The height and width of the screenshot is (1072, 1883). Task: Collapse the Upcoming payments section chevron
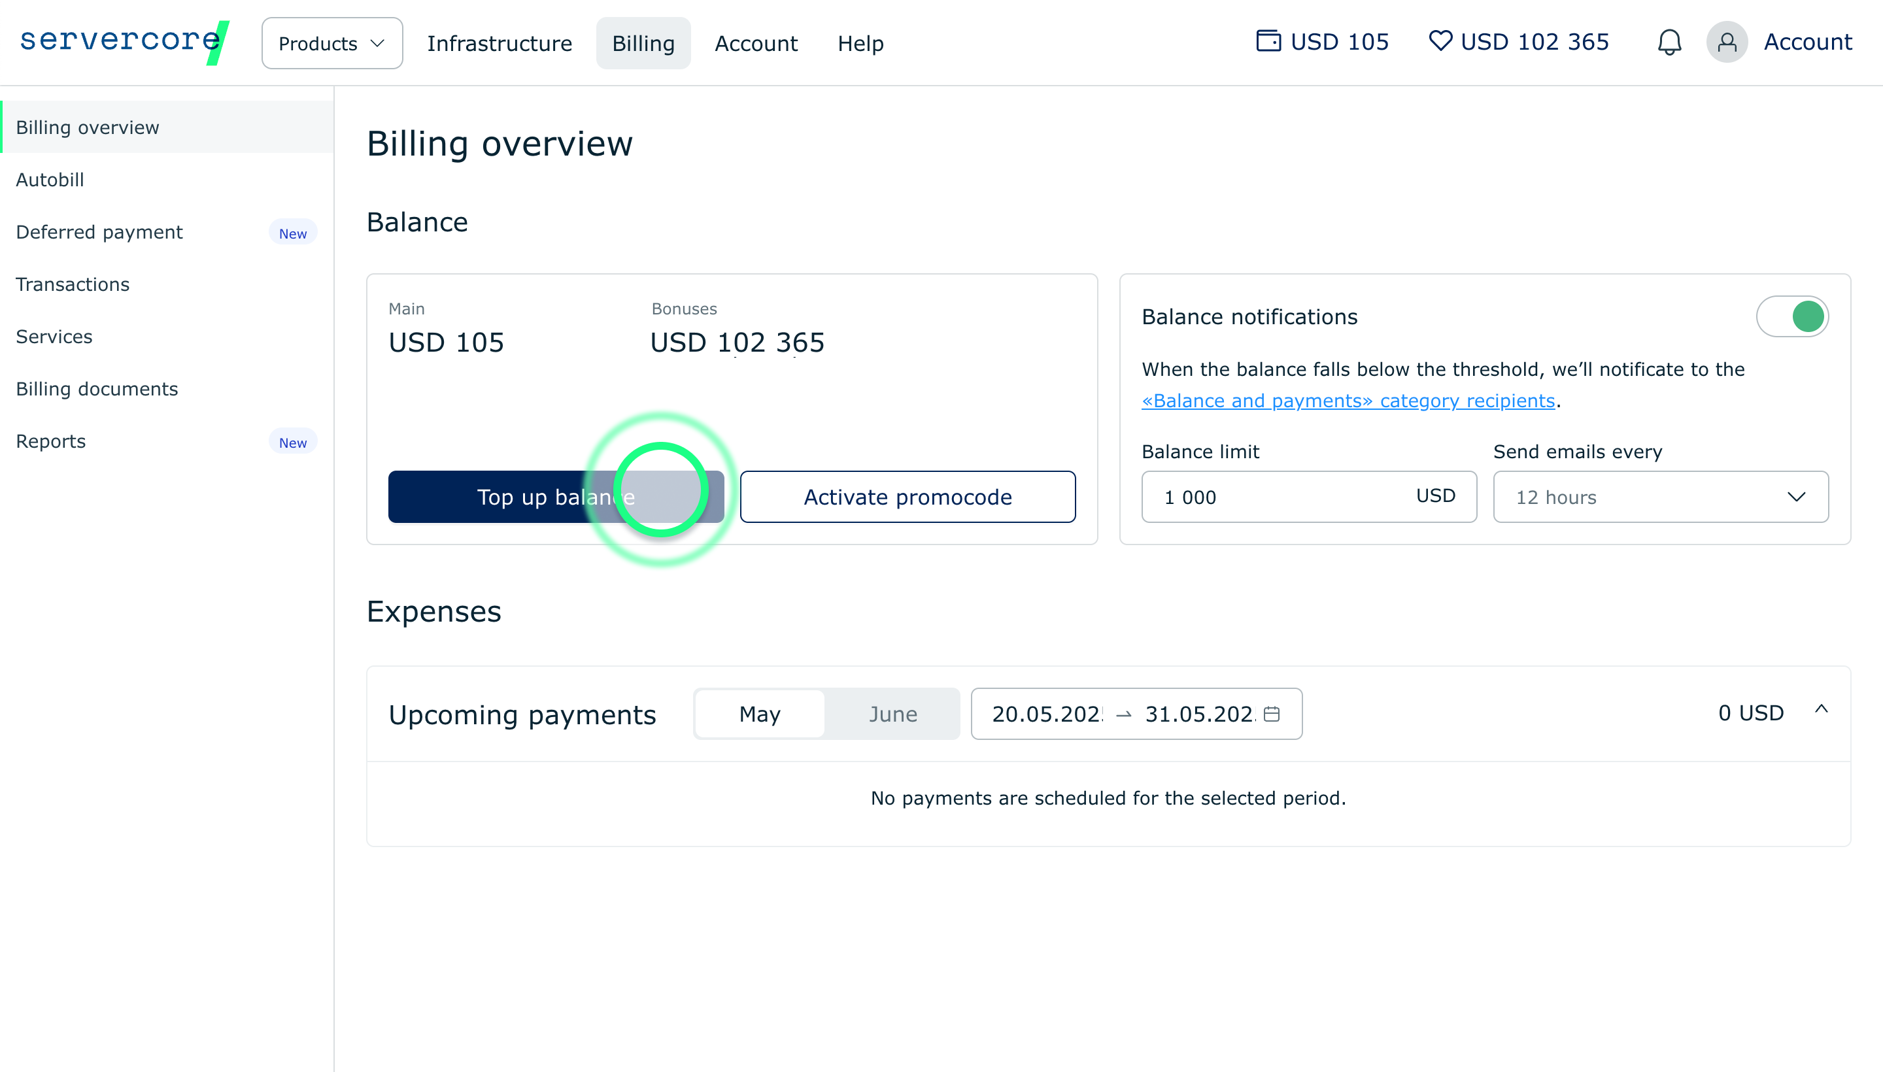[1820, 710]
